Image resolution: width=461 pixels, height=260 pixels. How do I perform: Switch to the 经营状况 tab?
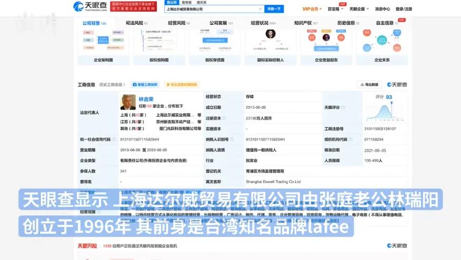pos(264,23)
